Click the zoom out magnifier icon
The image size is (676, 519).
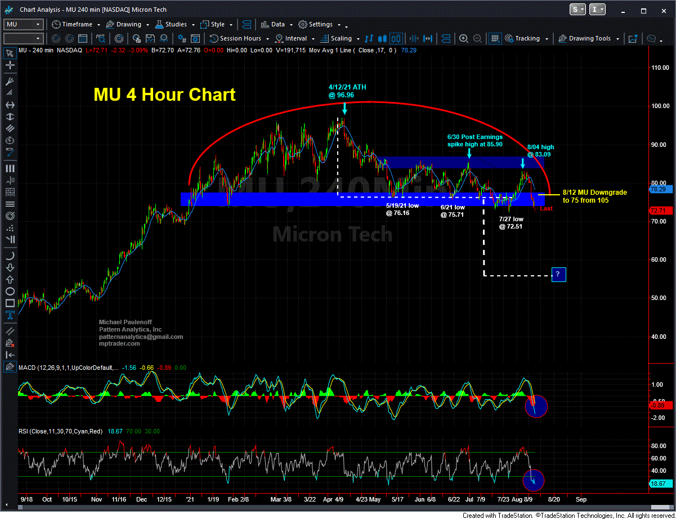click(477, 39)
